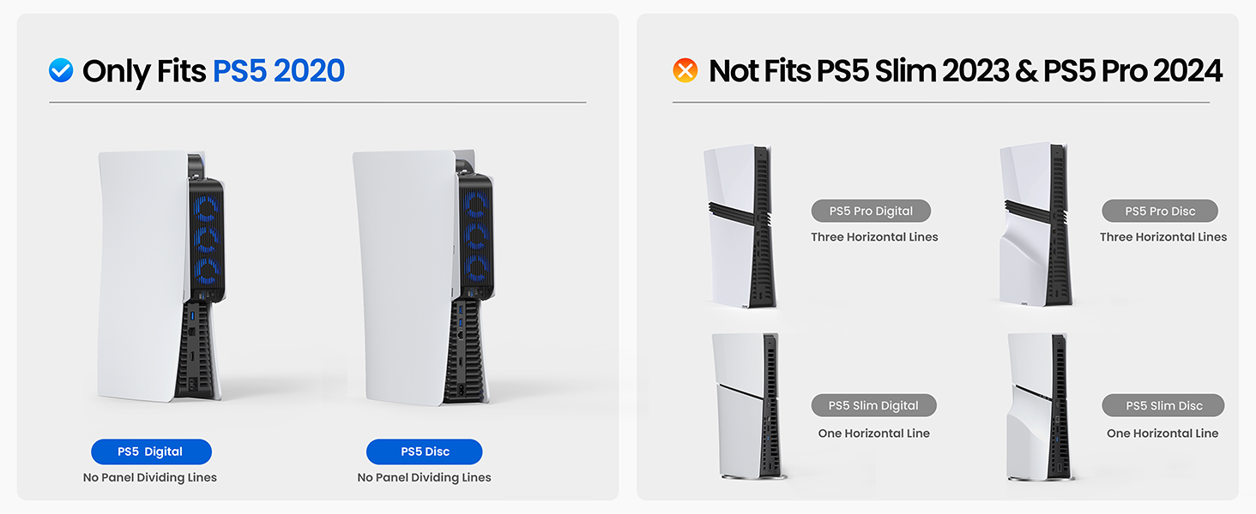Open the PS5 Slim Disc console image
The height and width of the screenshot is (514, 1256).
click(1041, 405)
